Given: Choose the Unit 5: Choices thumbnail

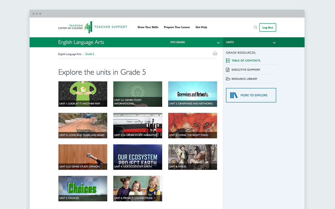Looking at the screenshot, I should coord(83,188).
